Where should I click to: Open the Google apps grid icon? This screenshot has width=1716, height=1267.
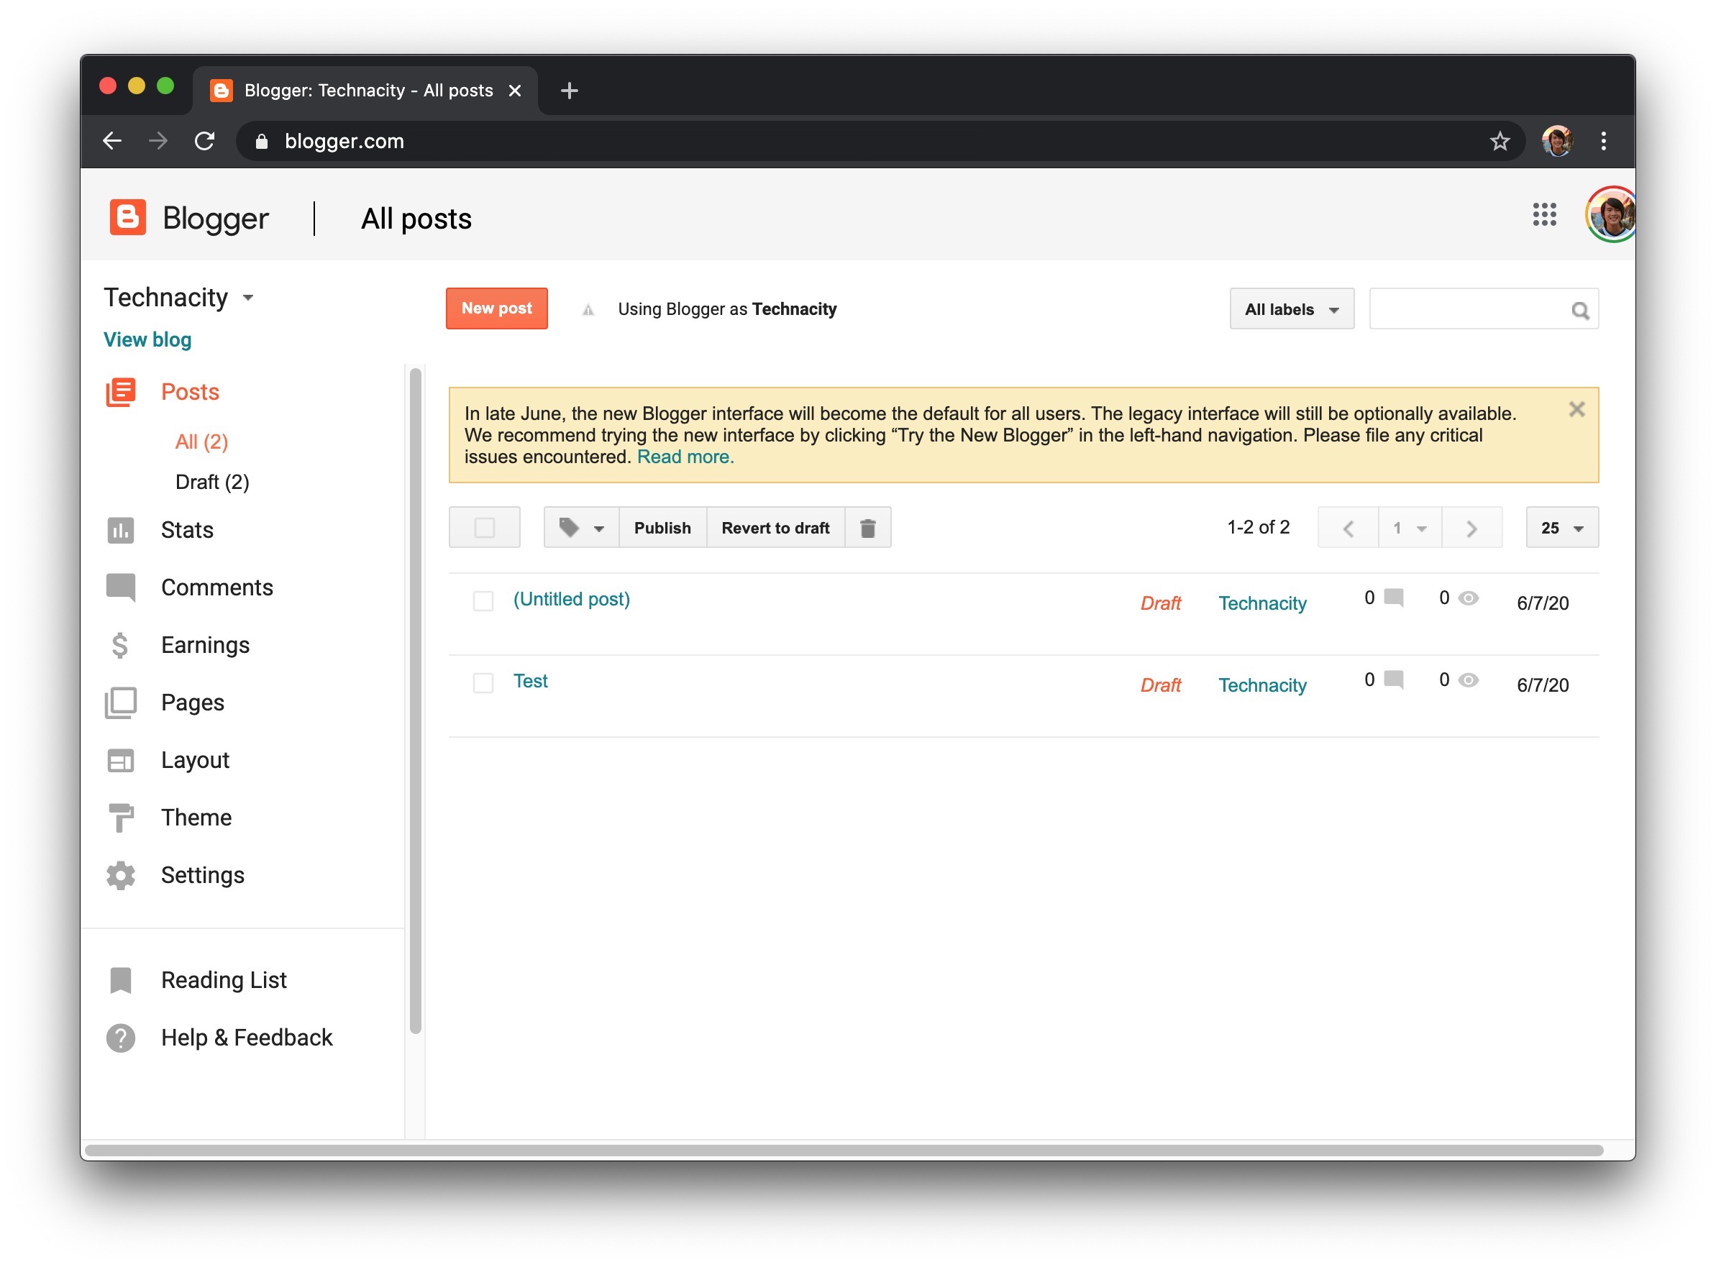[1543, 216]
